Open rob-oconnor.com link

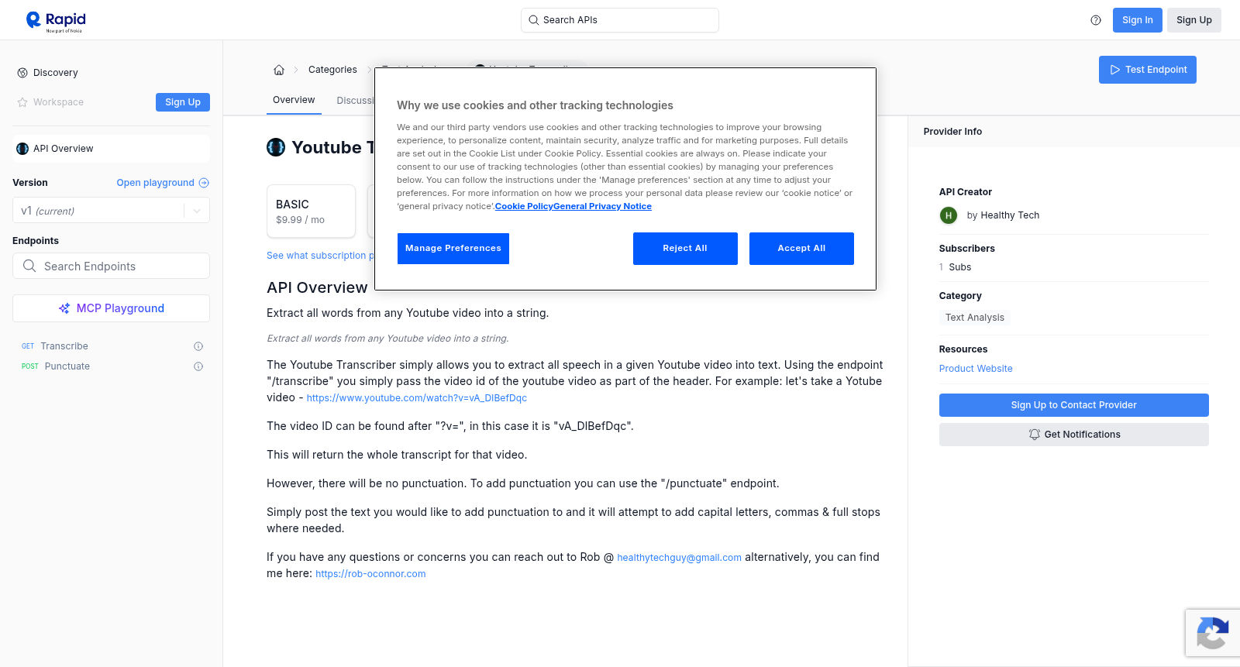tap(370, 574)
